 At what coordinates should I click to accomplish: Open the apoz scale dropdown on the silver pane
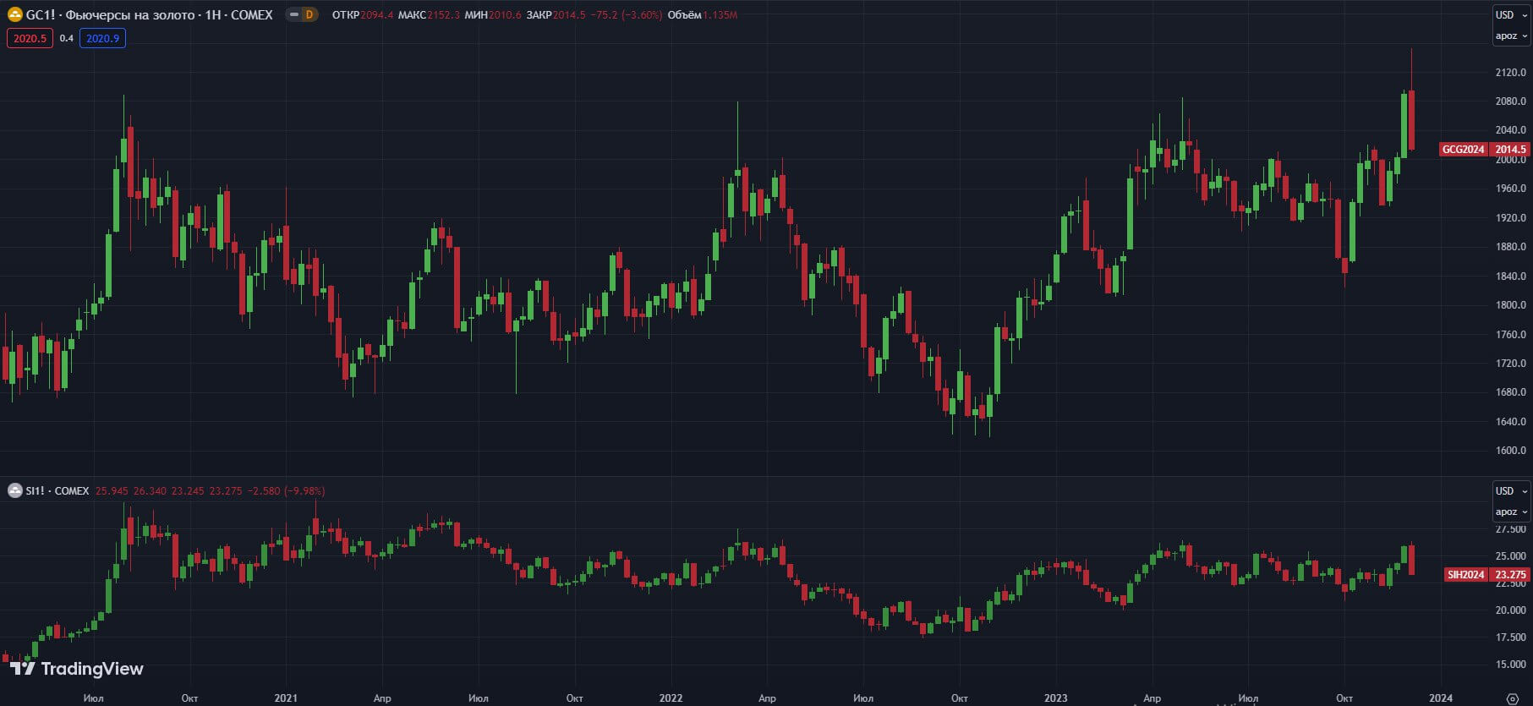pos(1511,512)
